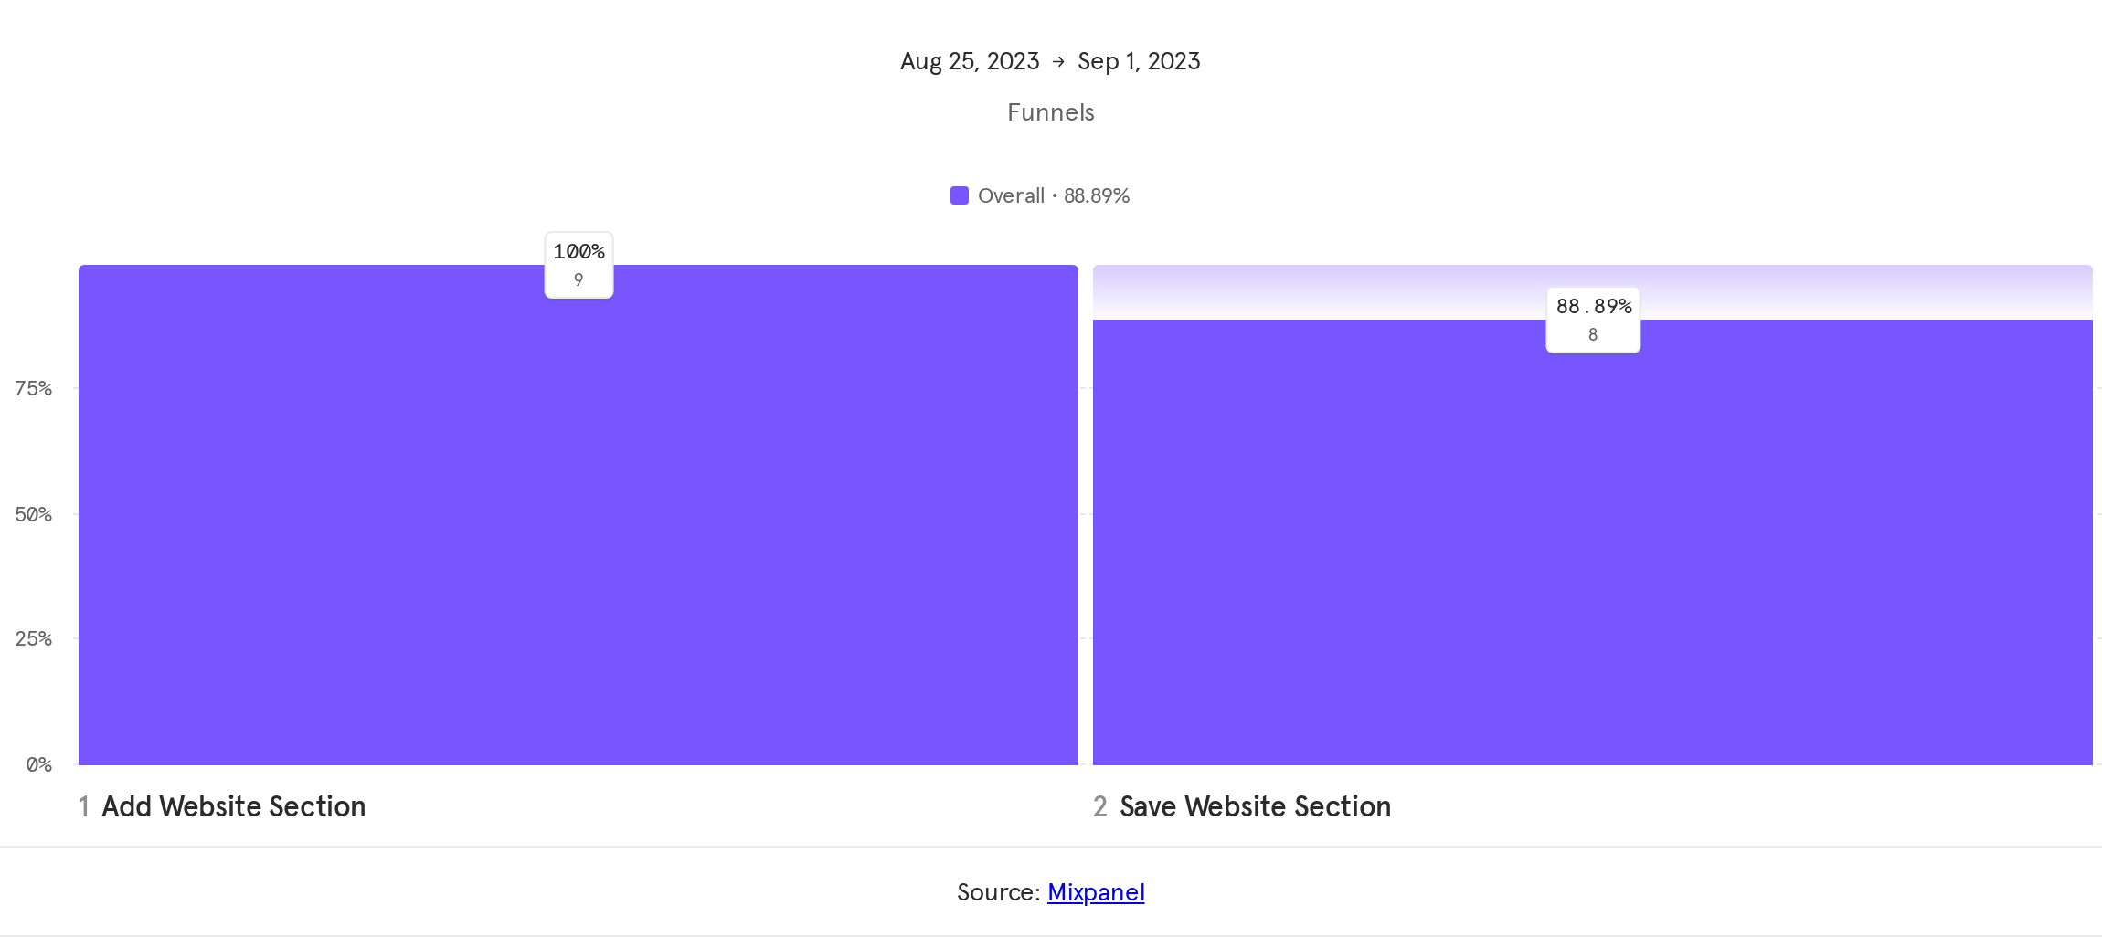This screenshot has width=2102, height=937.
Task: Click the Save Website Section step label
Action: coord(1255,806)
